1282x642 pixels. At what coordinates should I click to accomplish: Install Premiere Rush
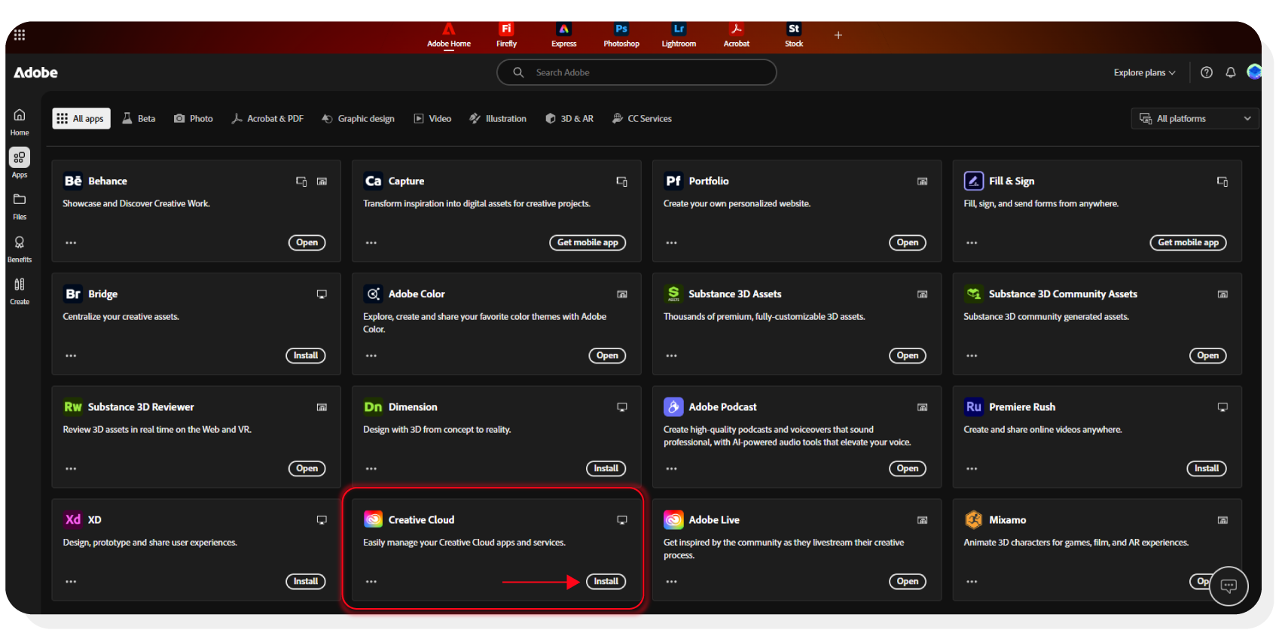coord(1207,469)
